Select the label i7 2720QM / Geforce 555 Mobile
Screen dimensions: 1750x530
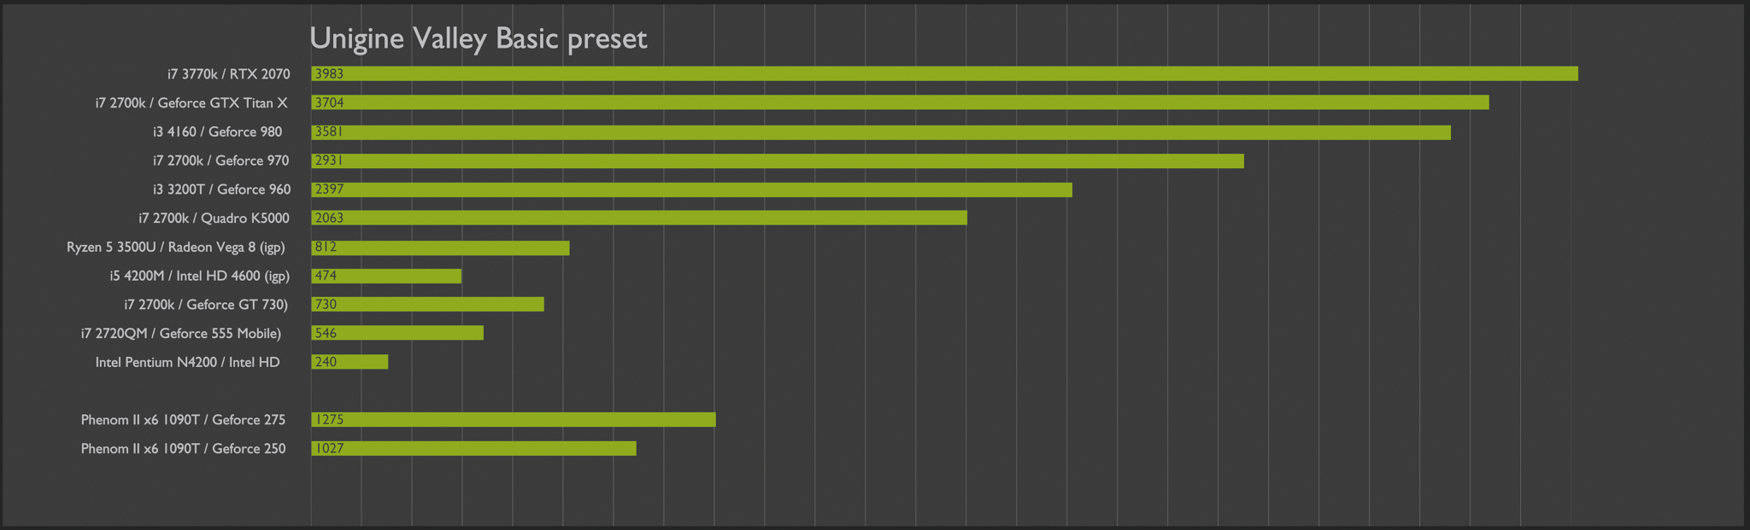point(181,334)
